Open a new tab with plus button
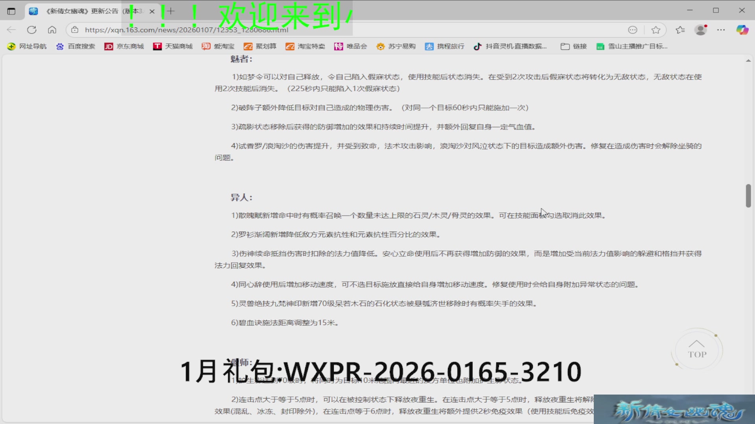755x424 pixels. 171,11
